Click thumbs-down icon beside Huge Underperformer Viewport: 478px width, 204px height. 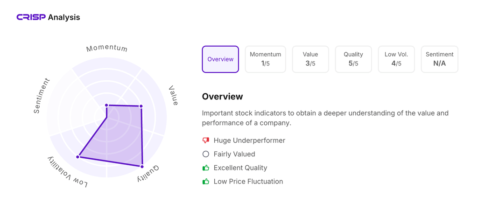click(206, 141)
